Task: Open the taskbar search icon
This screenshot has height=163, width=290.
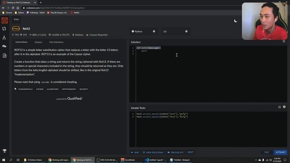Action: [11, 160]
